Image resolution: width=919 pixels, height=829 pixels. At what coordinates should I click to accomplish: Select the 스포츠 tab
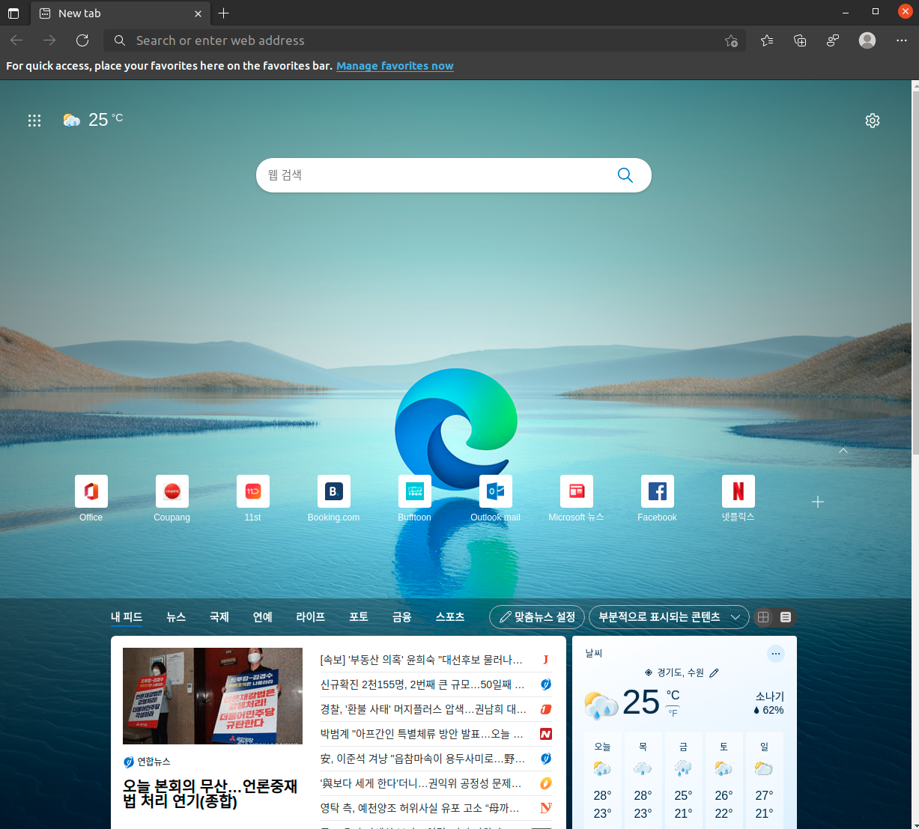point(450,617)
